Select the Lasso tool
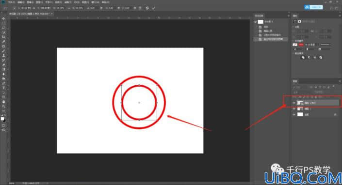342x185 pixels. [3, 28]
